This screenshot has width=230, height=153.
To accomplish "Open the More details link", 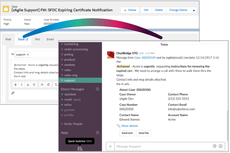I will coord(130,126).
